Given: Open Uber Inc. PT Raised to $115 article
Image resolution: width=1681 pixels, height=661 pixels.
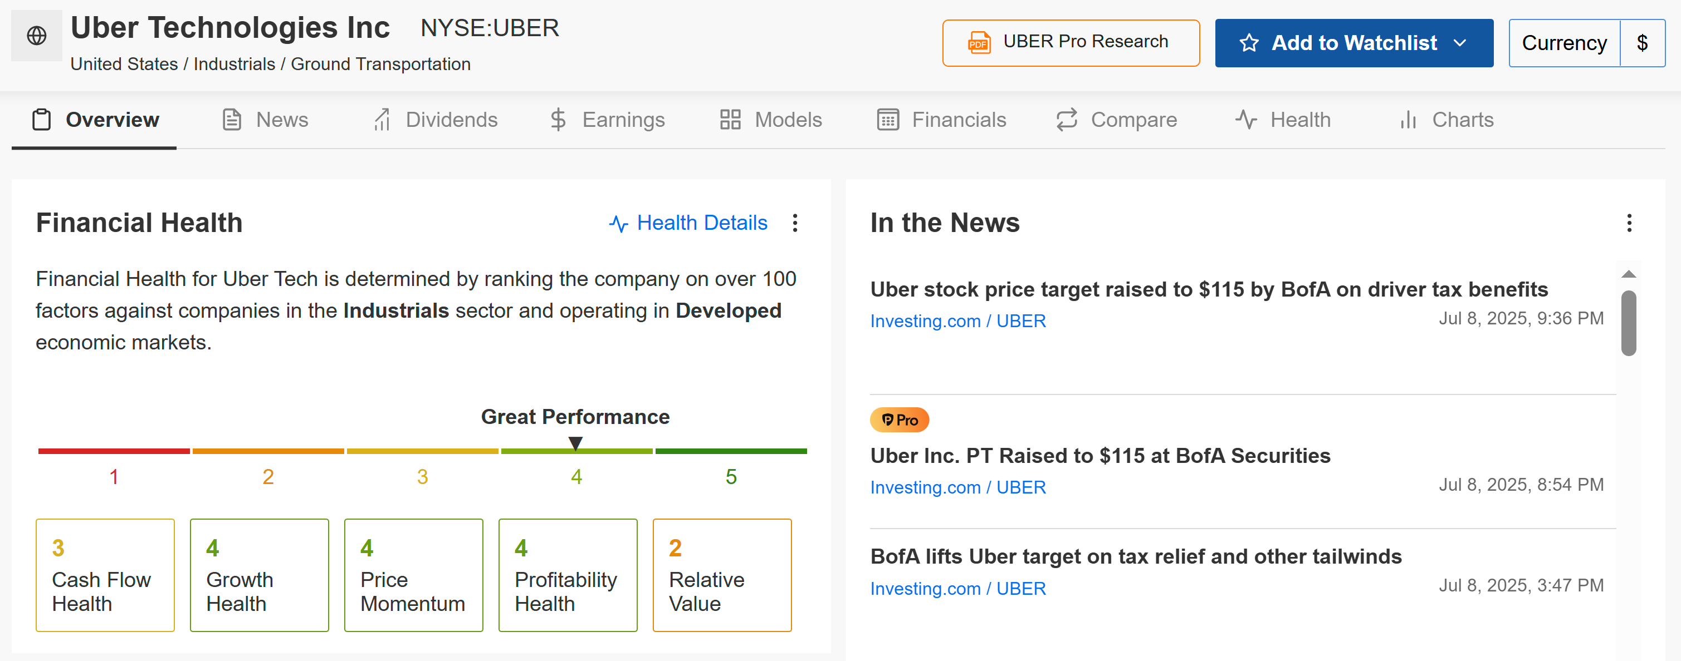Looking at the screenshot, I should coord(1100,456).
